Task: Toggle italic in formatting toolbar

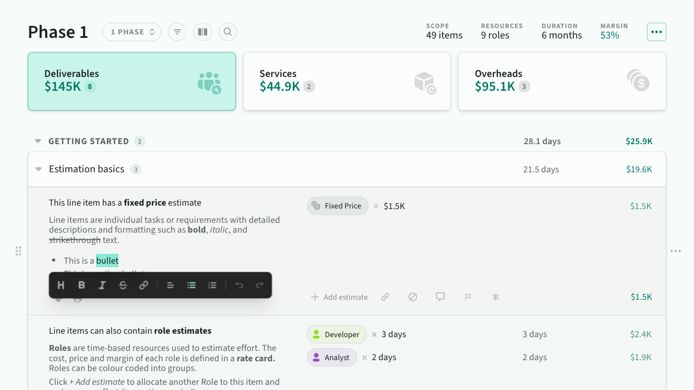Action: (102, 285)
